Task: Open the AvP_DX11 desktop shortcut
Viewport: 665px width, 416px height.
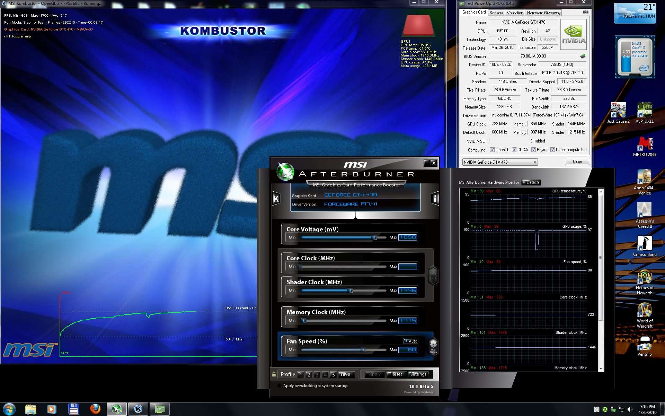Action: click(645, 113)
